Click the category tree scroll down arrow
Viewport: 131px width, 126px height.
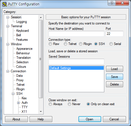pyautogui.click(x=41, y=112)
